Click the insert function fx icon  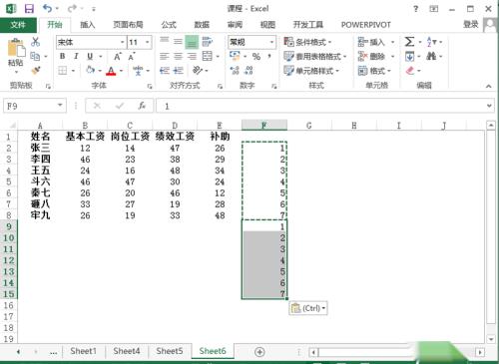point(142,106)
